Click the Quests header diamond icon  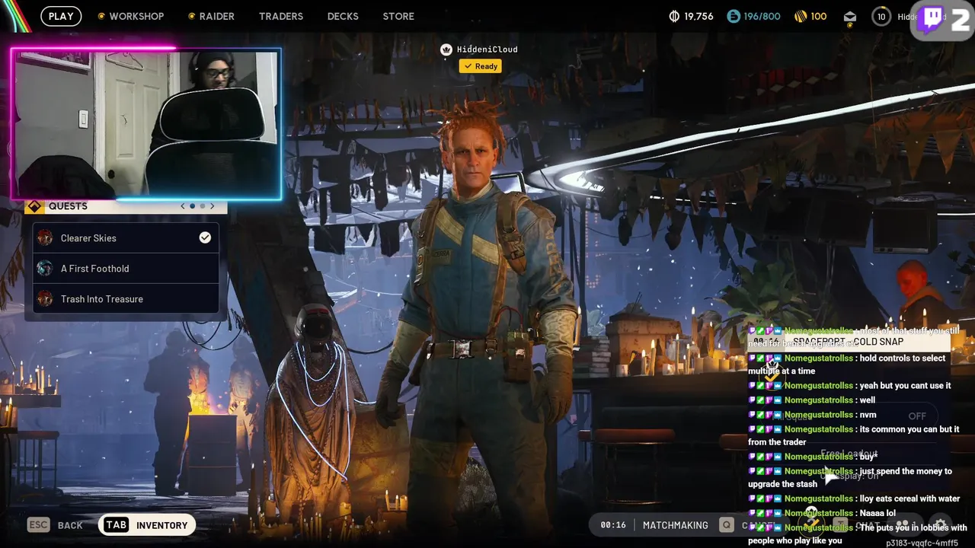(34, 206)
